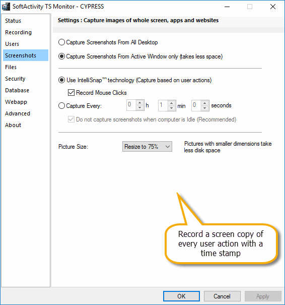
Task: Open the Picture Size dropdown
Action: 147,147
